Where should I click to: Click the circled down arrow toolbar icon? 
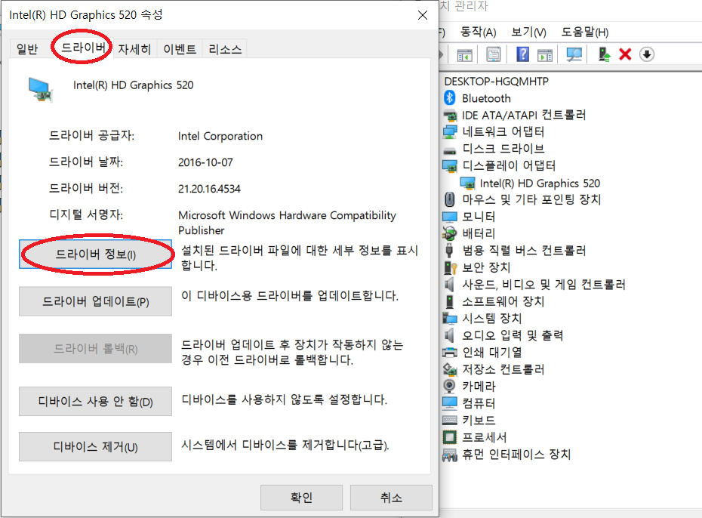tap(646, 54)
